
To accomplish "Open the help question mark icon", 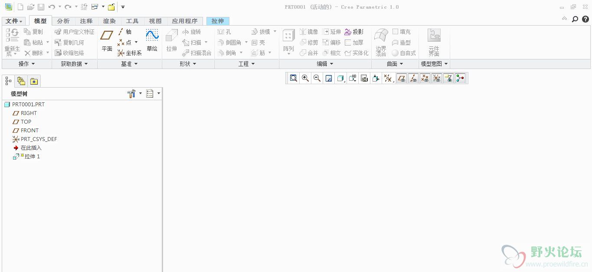I will tap(585, 19).
